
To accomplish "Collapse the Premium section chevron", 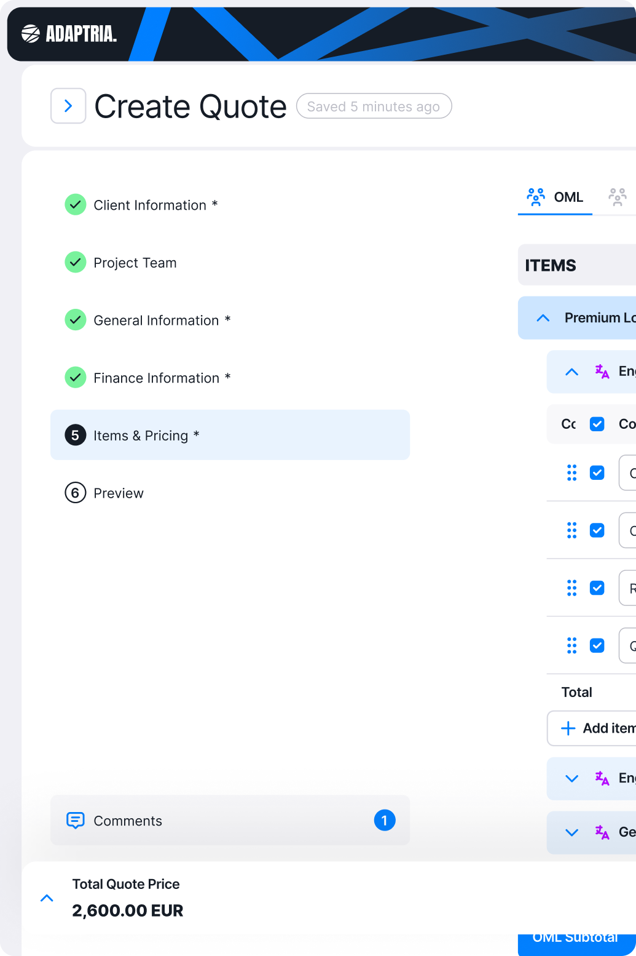I will tap(543, 318).
